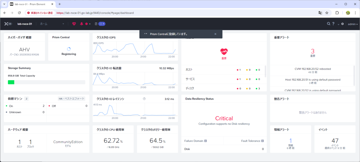This screenshot has height=162, width=360.
Task: Click the Nutanix CE logo
Action: [x=8, y=24]
